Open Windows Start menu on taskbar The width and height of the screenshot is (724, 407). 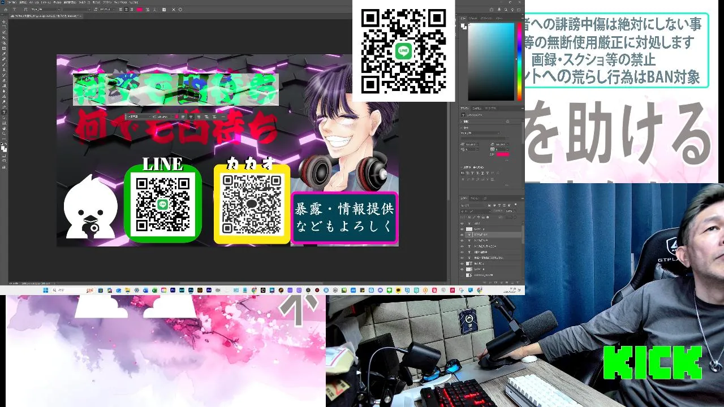click(46, 290)
